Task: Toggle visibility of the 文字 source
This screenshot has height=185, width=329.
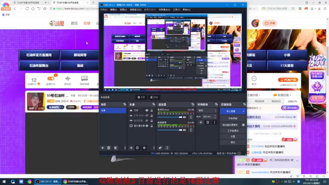Action: (x=147, y=110)
